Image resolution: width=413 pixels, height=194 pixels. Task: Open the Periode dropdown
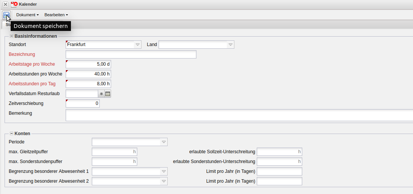tap(164, 142)
